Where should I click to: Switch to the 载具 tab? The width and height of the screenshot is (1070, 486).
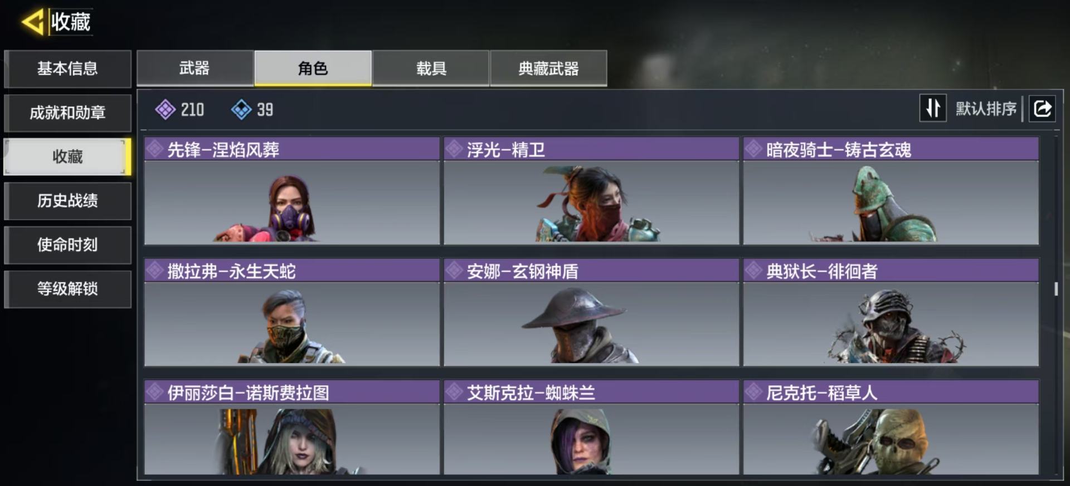(431, 68)
